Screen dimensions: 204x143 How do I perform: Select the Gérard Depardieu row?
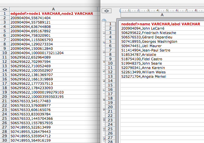(162, 37)
